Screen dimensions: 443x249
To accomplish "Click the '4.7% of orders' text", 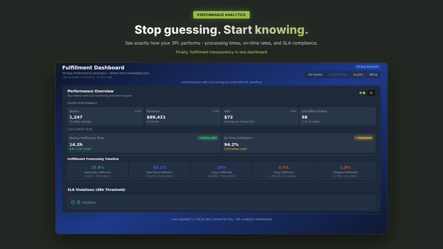I will [311, 122].
